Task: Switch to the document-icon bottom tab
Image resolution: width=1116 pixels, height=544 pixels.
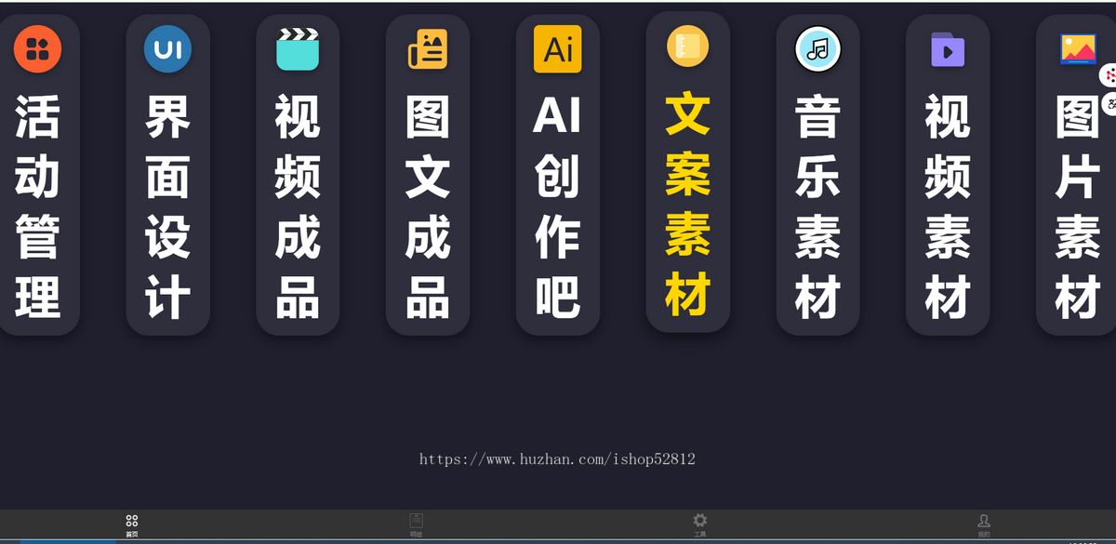Action: (x=416, y=525)
